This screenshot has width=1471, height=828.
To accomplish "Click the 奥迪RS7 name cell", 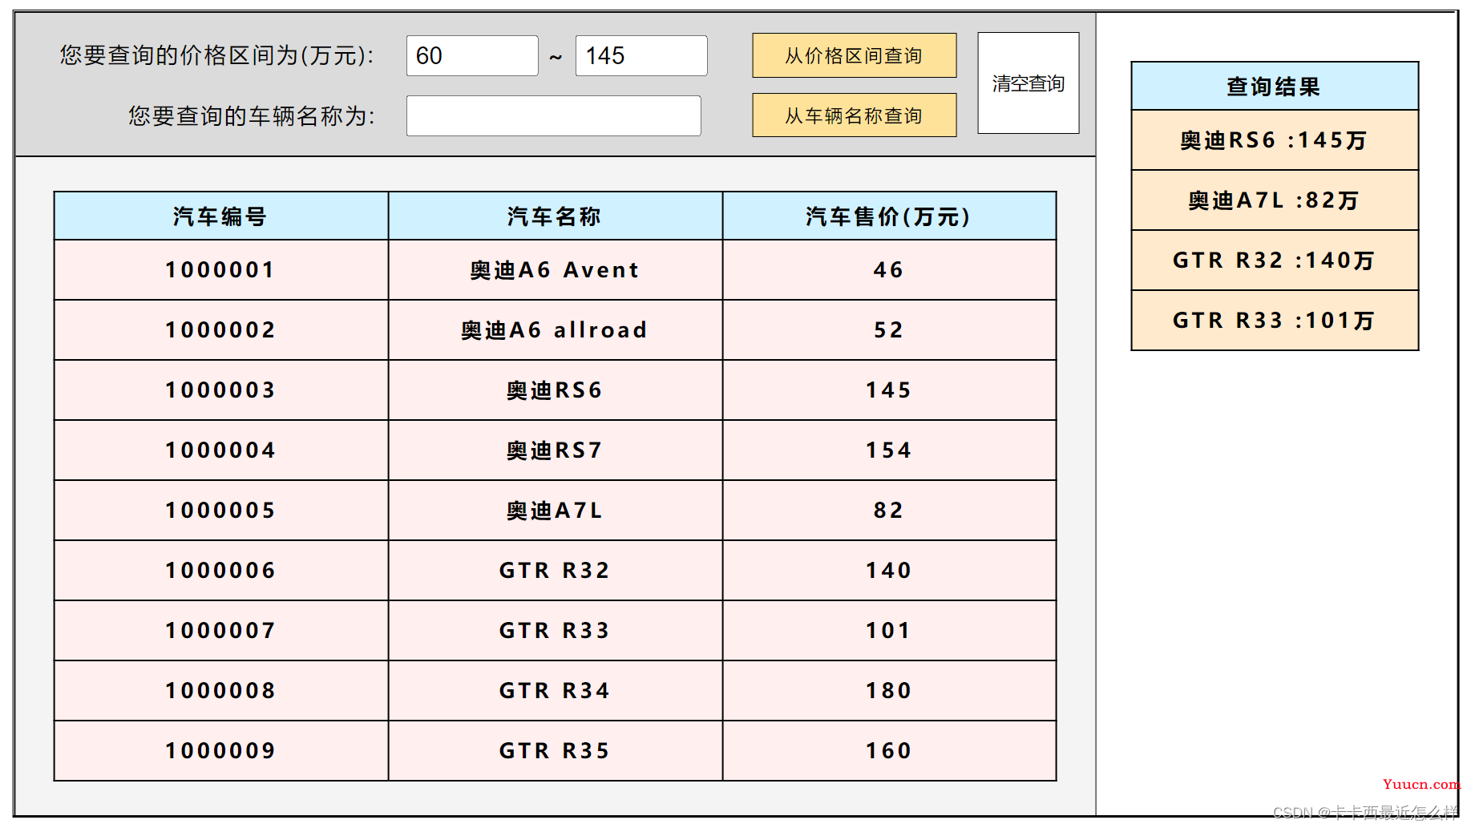I will [556, 450].
